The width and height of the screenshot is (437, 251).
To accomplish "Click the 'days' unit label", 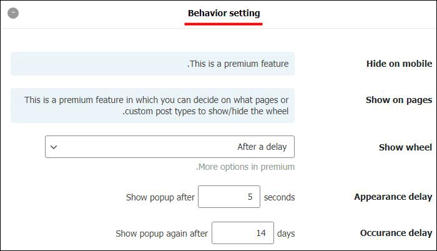I will (x=286, y=234).
